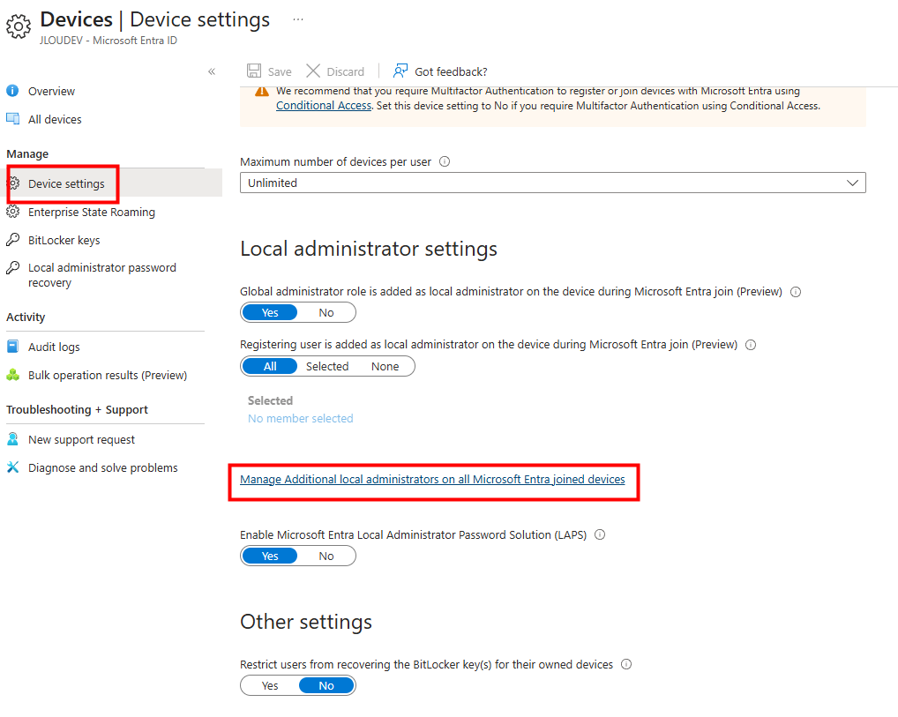Click the BitLocker keys key icon
898x717 pixels.
click(x=12, y=240)
